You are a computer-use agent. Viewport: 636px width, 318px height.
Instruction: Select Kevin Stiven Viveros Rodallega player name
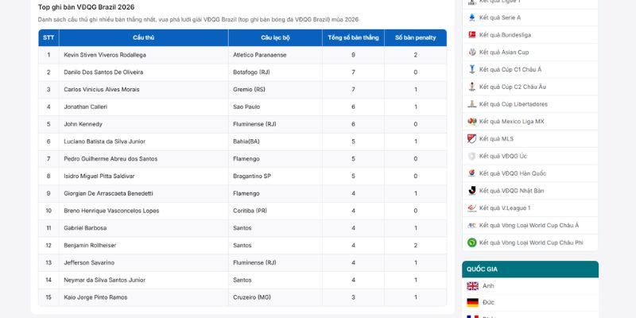[x=105, y=55]
